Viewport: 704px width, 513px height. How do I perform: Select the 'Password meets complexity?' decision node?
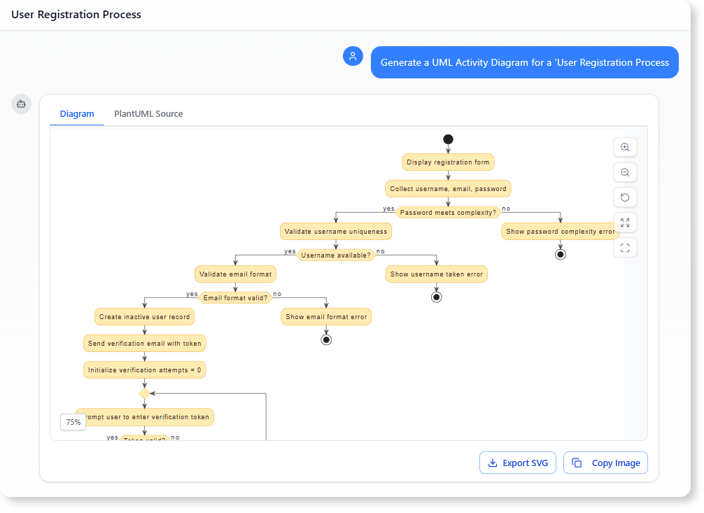[448, 212]
